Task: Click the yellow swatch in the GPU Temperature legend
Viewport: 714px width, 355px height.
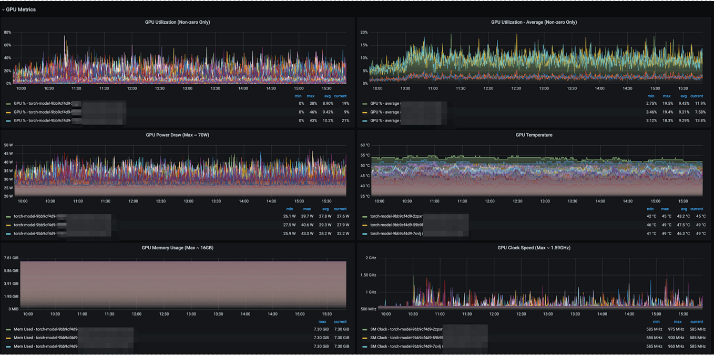Action: (365, 225)
